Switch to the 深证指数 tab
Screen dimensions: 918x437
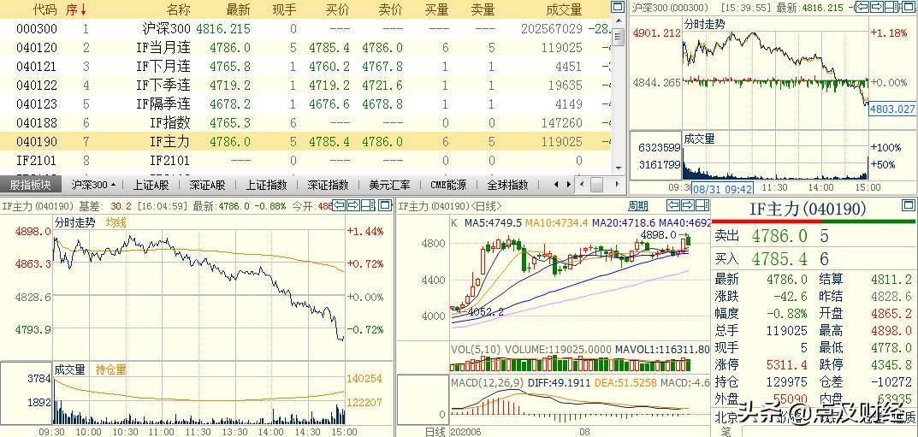(329, 185)
